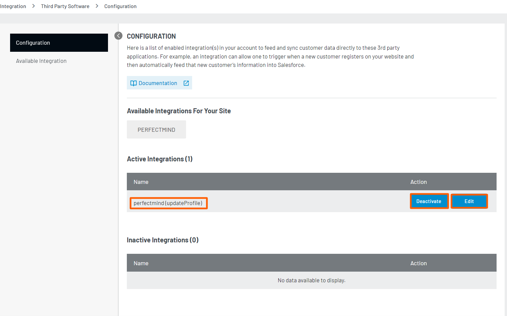Click the Configuration breadcrumb item

pyautogui.click(x=120, y=6)
